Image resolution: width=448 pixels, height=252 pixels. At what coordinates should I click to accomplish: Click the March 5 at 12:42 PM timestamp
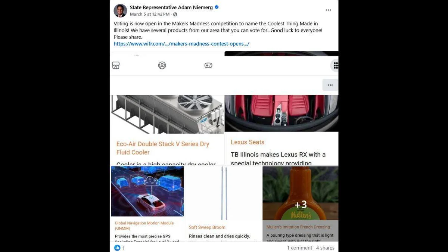(150, 14)
